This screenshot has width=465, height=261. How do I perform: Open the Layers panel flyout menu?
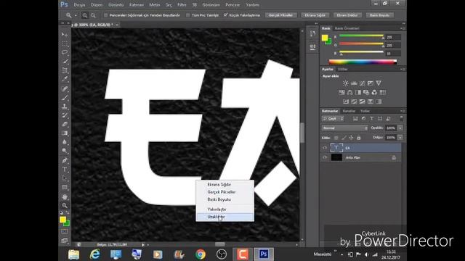click(x=403, y=111)
